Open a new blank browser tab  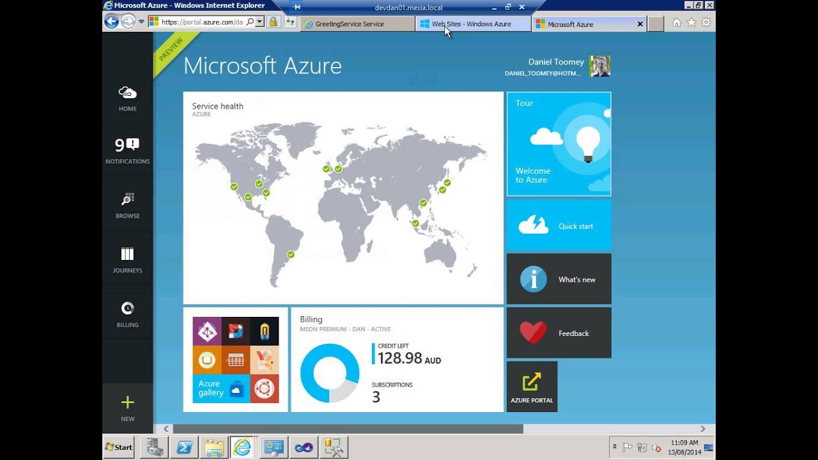pos(656,24)
